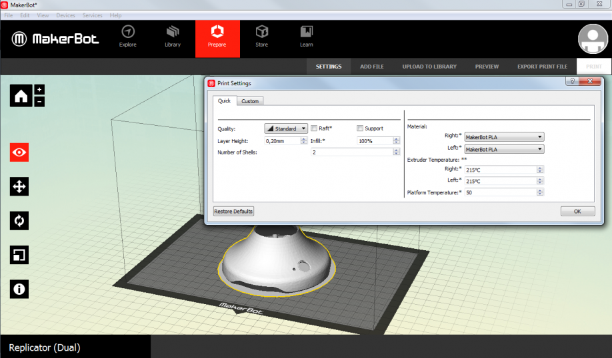The image size is (612, 358).
Task: Enable the Support checkbox
Action: [x=360, y=128]
